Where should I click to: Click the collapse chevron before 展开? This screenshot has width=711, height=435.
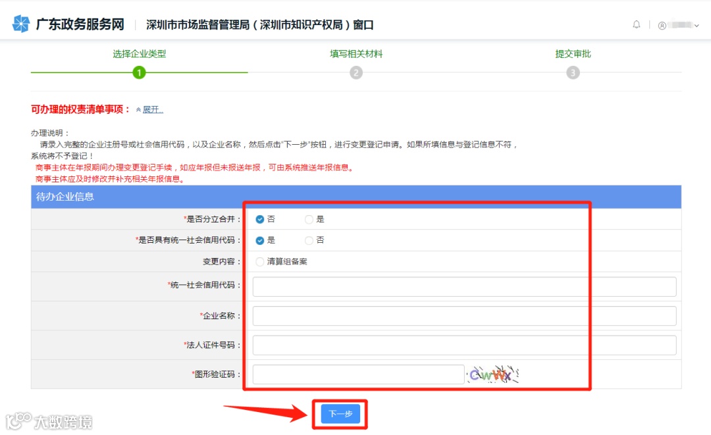click(x=140, y=109)
